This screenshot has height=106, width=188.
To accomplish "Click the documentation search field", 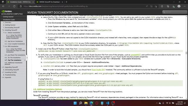I will pyautogui.click(x=174, y=12).
